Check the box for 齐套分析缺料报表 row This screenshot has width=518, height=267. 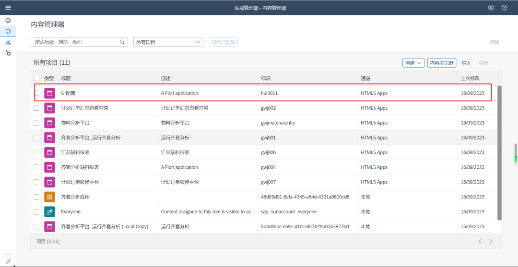[x=36, y=167]
